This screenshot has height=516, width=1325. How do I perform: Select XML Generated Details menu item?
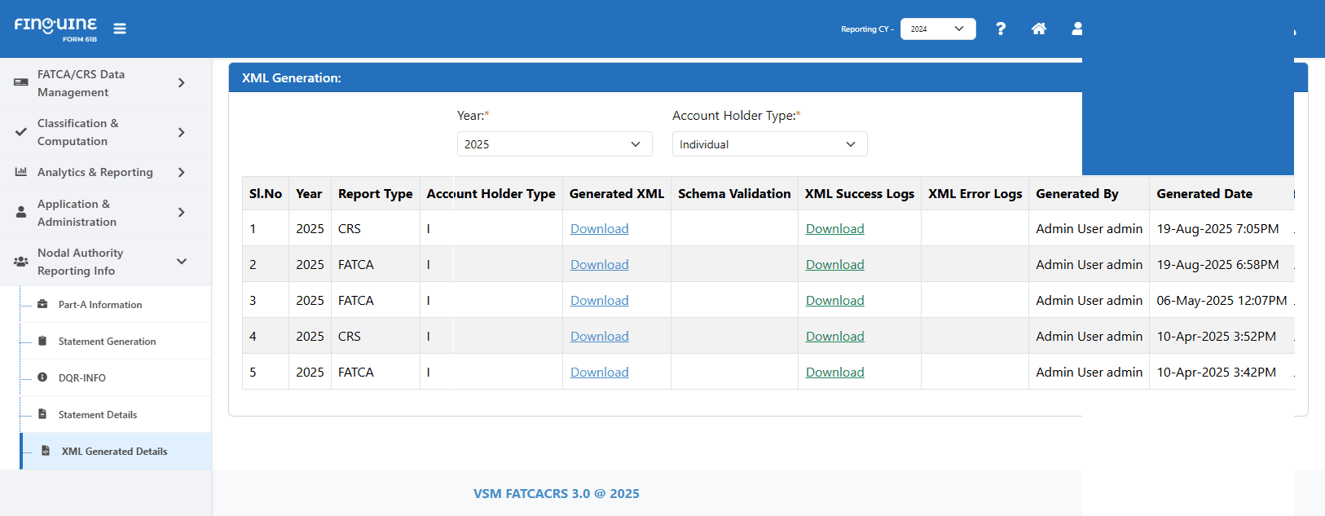click(x=114, y=452)
